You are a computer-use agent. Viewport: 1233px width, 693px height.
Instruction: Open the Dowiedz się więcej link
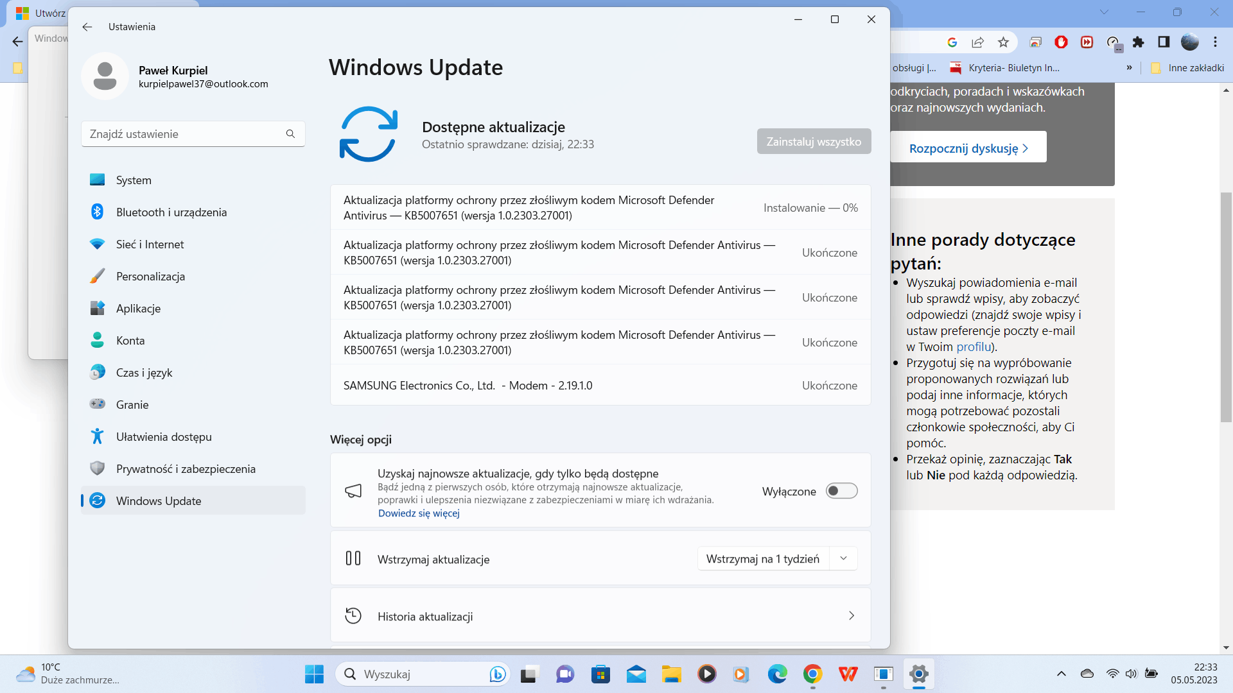[x=419, y=513]
